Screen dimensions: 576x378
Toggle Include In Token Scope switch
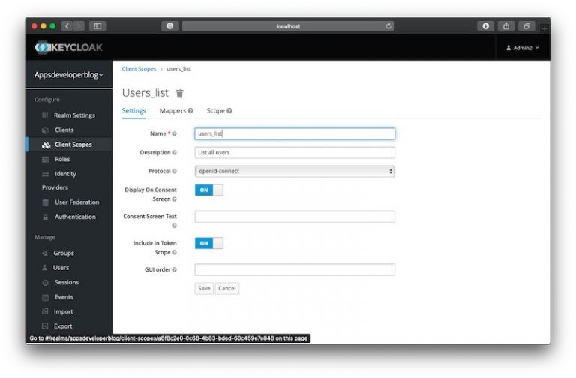208,243
